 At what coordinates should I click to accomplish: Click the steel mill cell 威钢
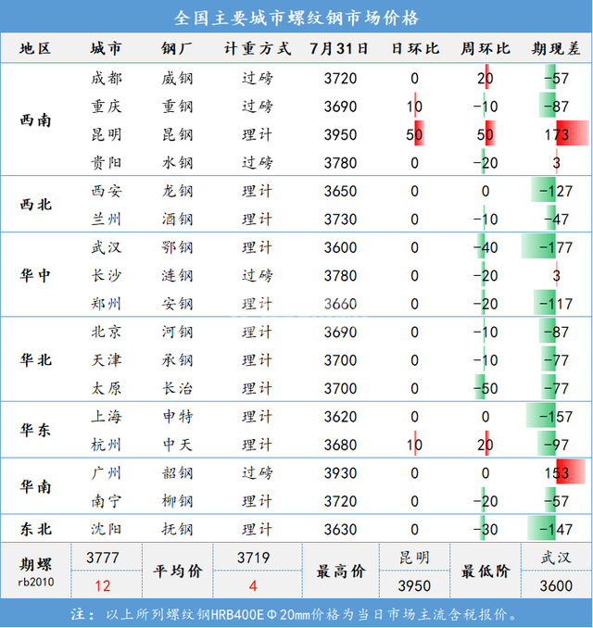click(177, 78)
